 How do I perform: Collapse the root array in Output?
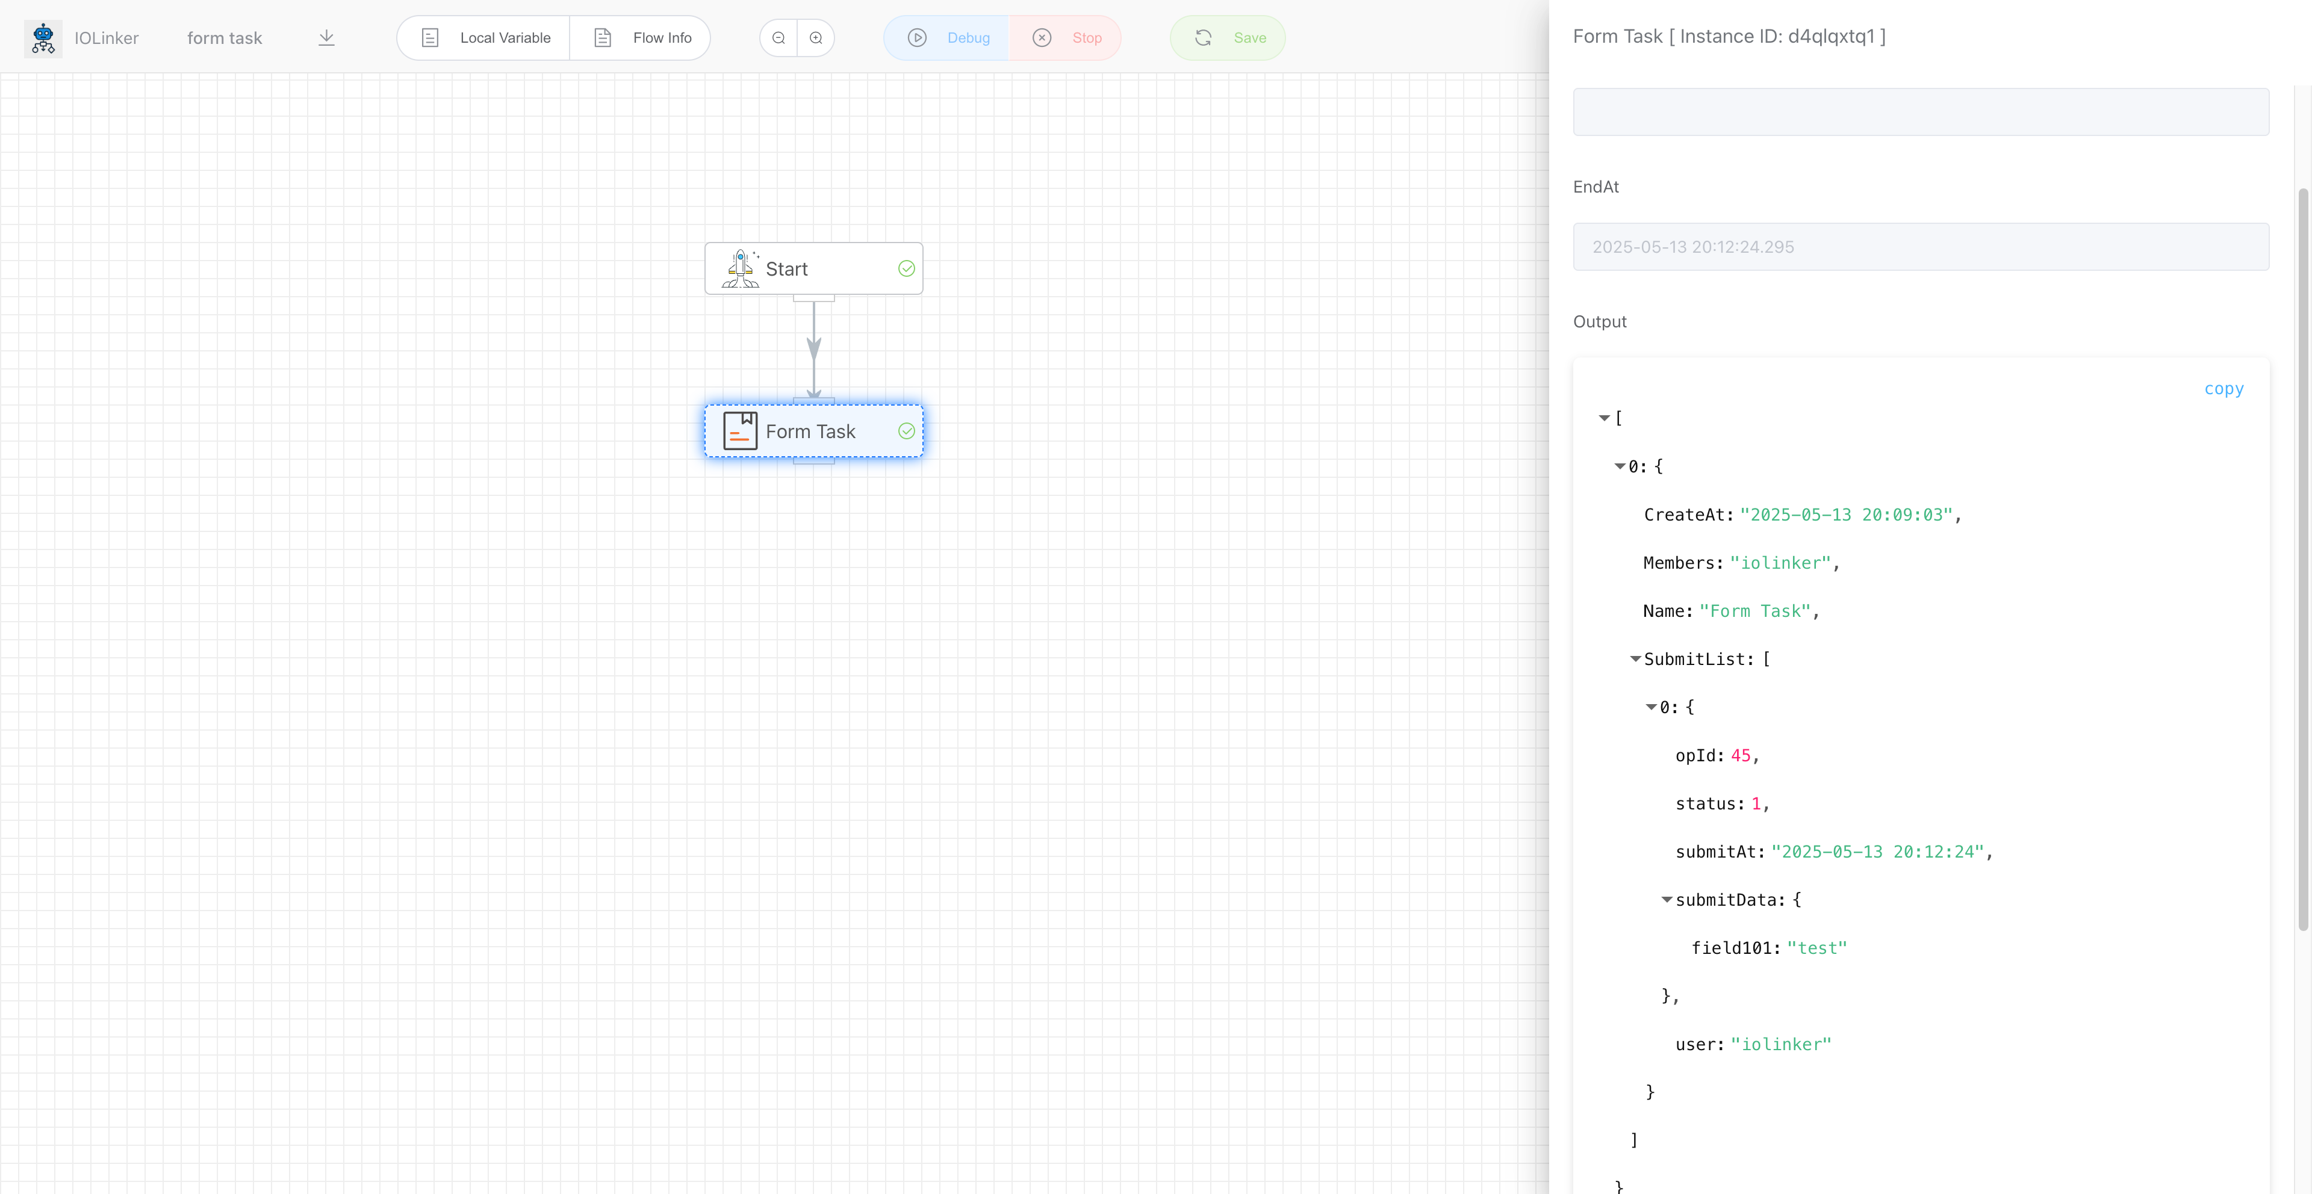[1604, 418]
